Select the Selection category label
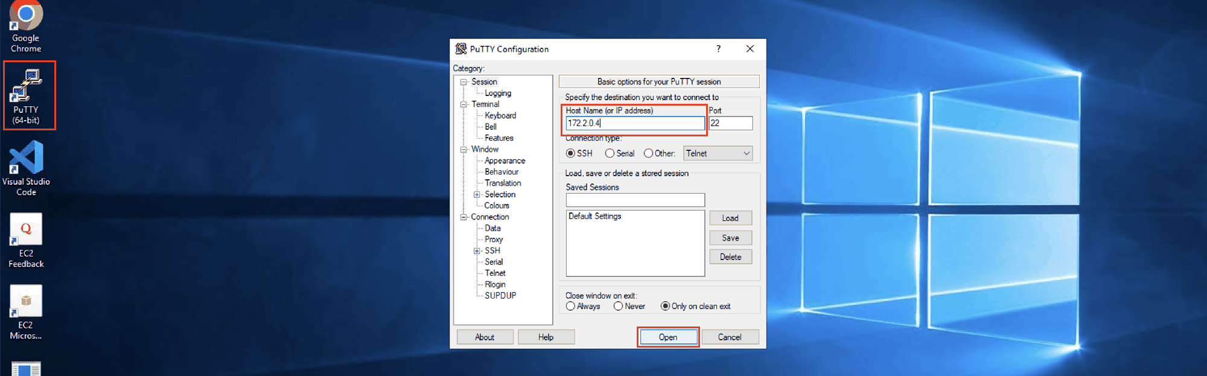1207x376 pixels. [500, 194]
